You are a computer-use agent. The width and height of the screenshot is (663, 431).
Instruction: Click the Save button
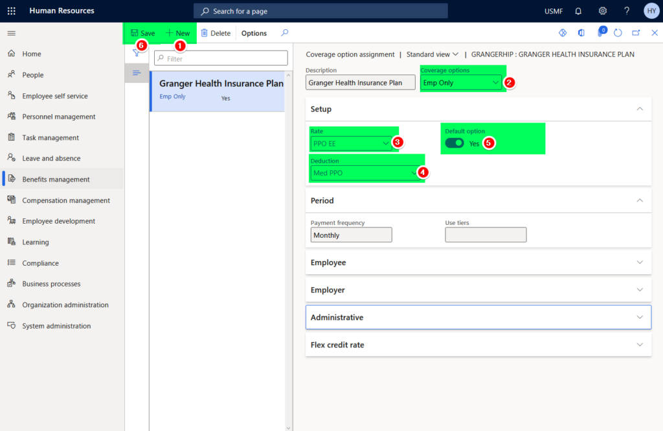pyautogui.click(x=143, y=33)
